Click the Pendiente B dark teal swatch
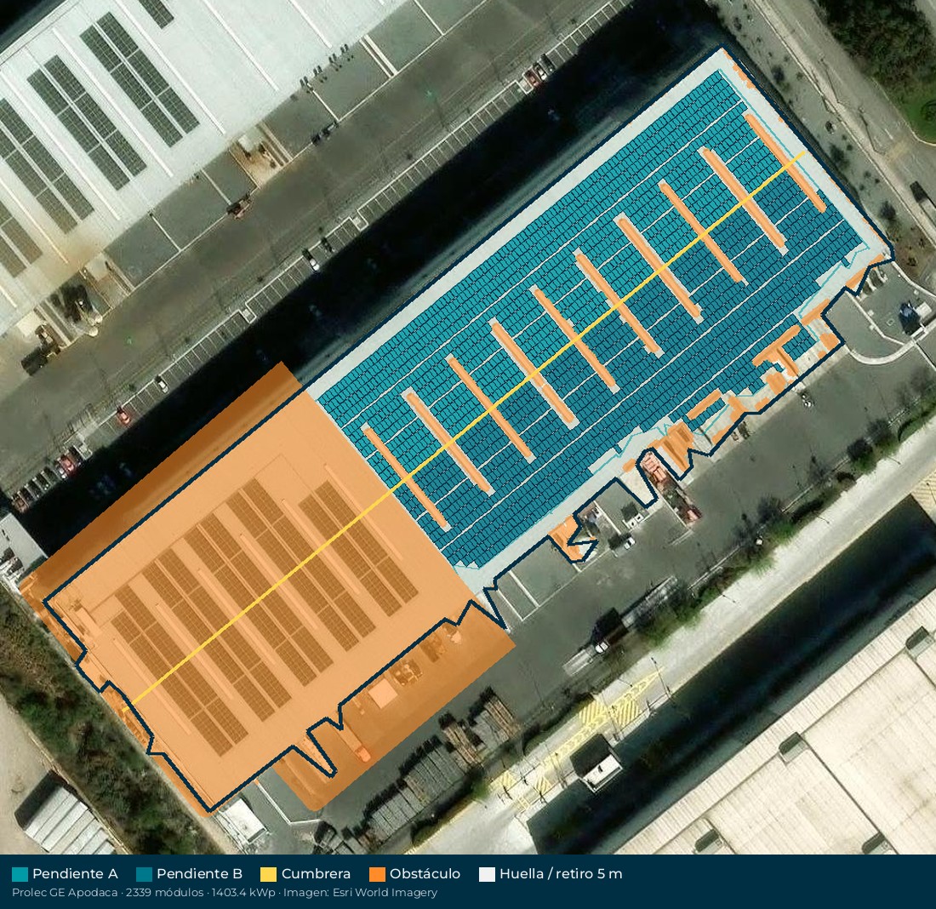 click(144, 874)
